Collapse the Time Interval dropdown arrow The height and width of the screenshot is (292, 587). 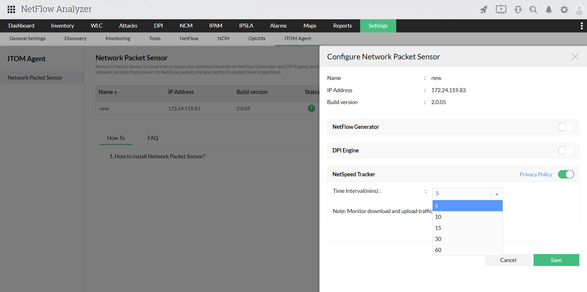point(497,193)
